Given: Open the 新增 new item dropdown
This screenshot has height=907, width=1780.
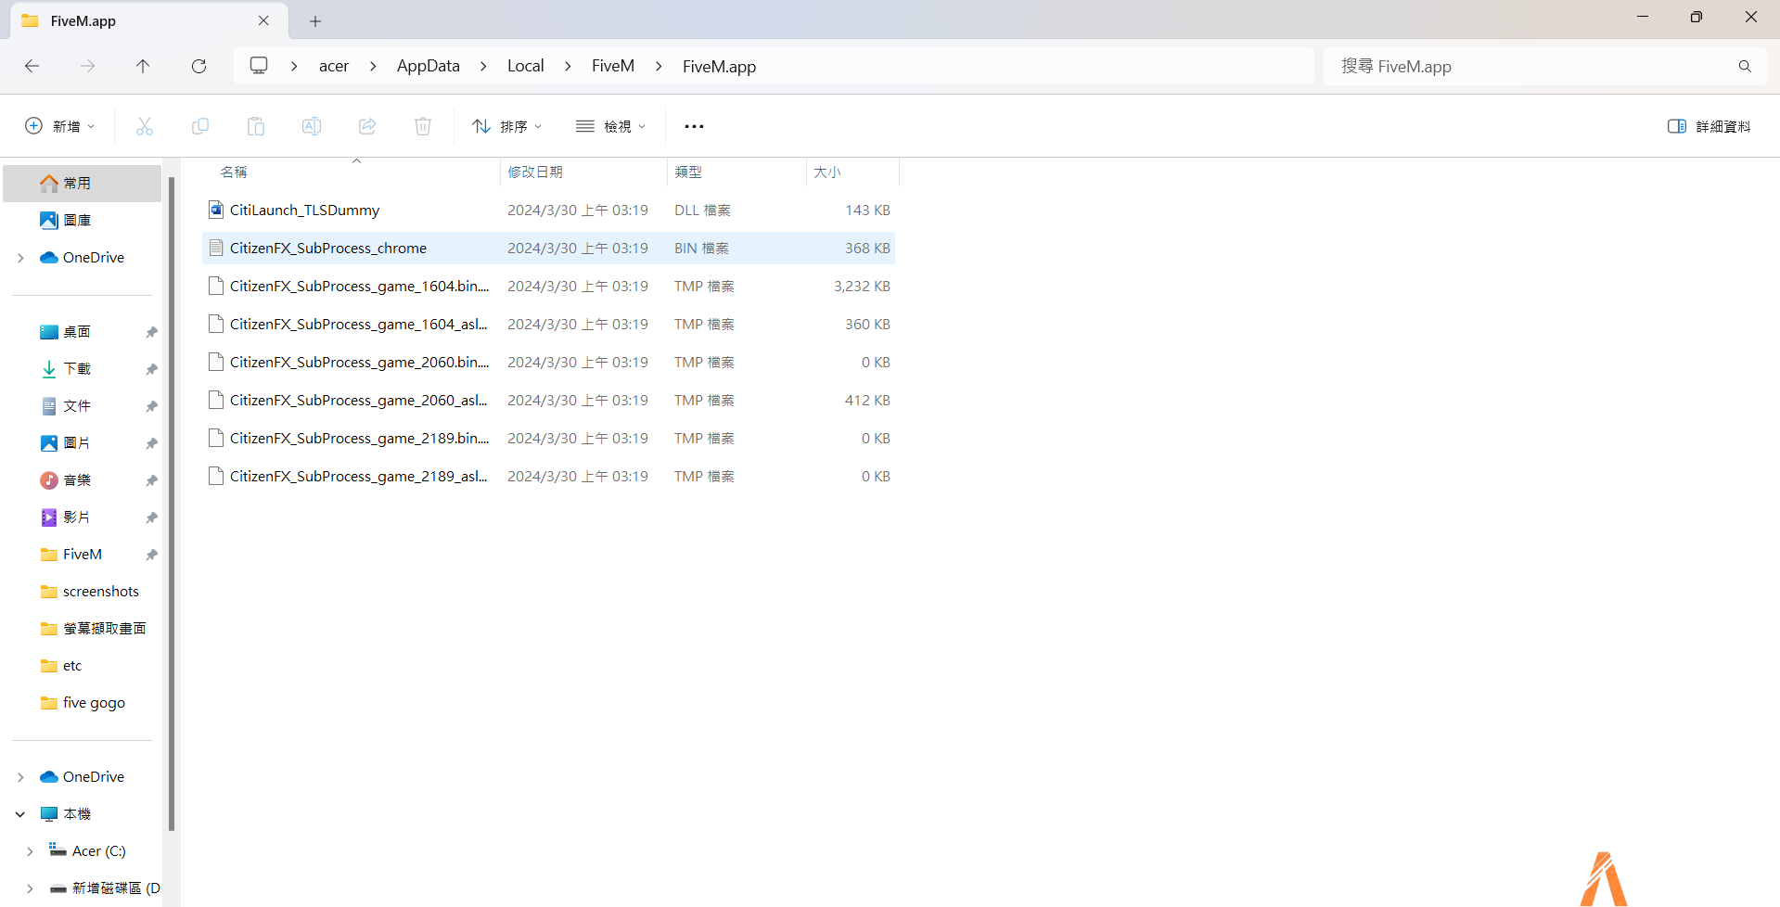Looking at the screenshot, I should (x=59, y=126).
